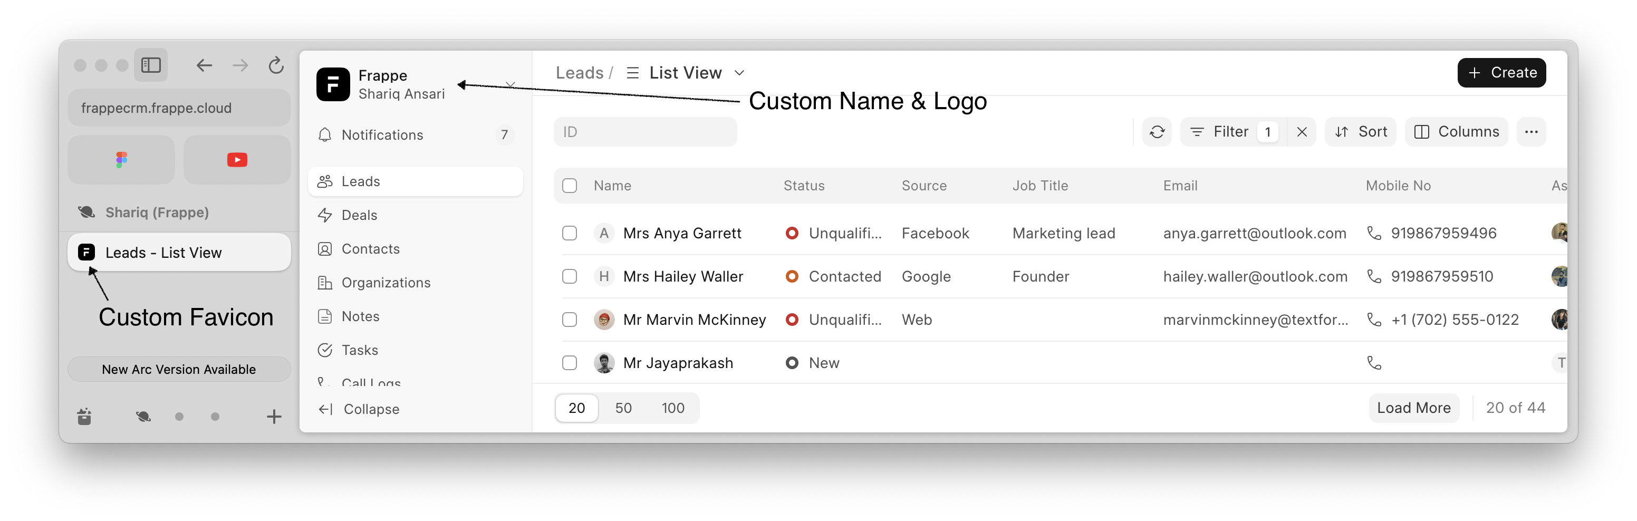Select Deals in the sidebar
Viewport: 1637px width, 521px height.
click(x=359, y=215)
